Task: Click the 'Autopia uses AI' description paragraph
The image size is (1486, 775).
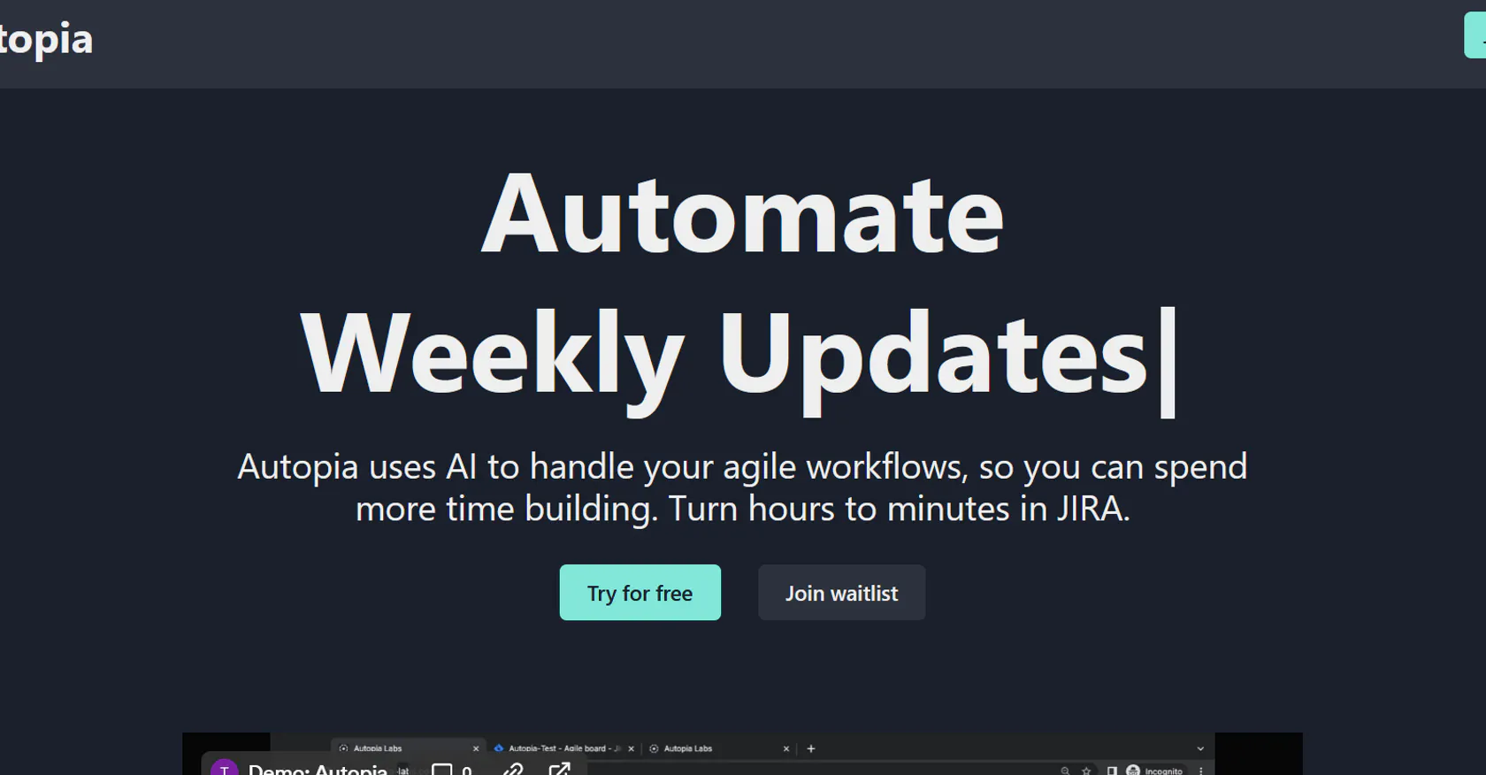Action: coord(742,487)
